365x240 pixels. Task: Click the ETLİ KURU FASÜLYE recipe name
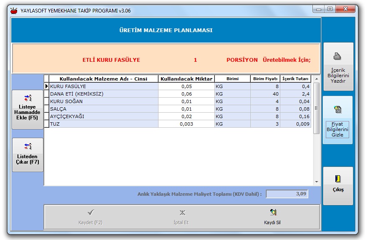click(111, 60)
